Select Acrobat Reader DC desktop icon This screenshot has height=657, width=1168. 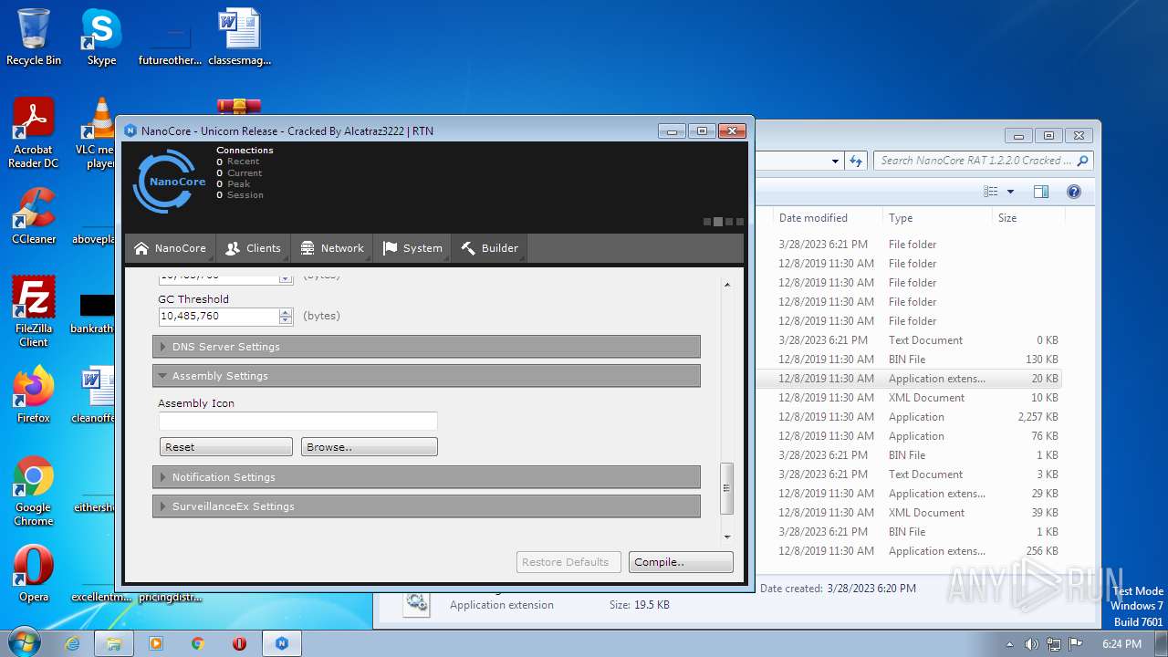[x=34, y=133]
